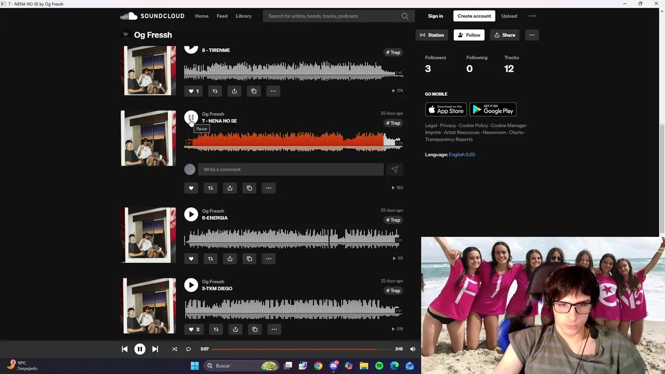This screenshot has height=374, width=665.
Task: Play the track 6-ENERGIA
Action: [191, 214]
